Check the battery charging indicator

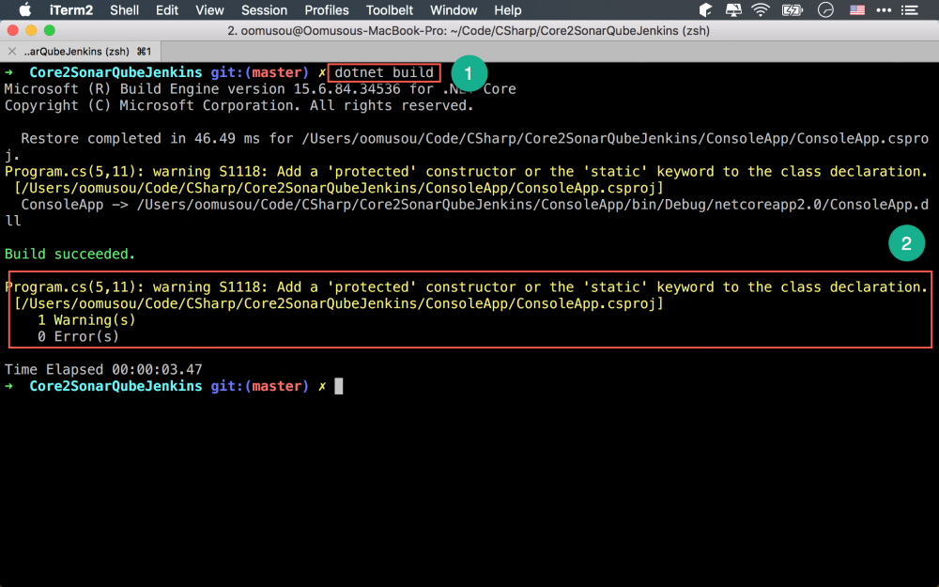[792, 10]
